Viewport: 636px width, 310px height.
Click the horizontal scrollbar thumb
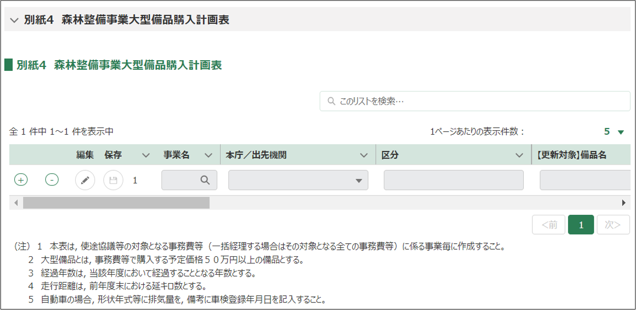(x=116, y=203)
